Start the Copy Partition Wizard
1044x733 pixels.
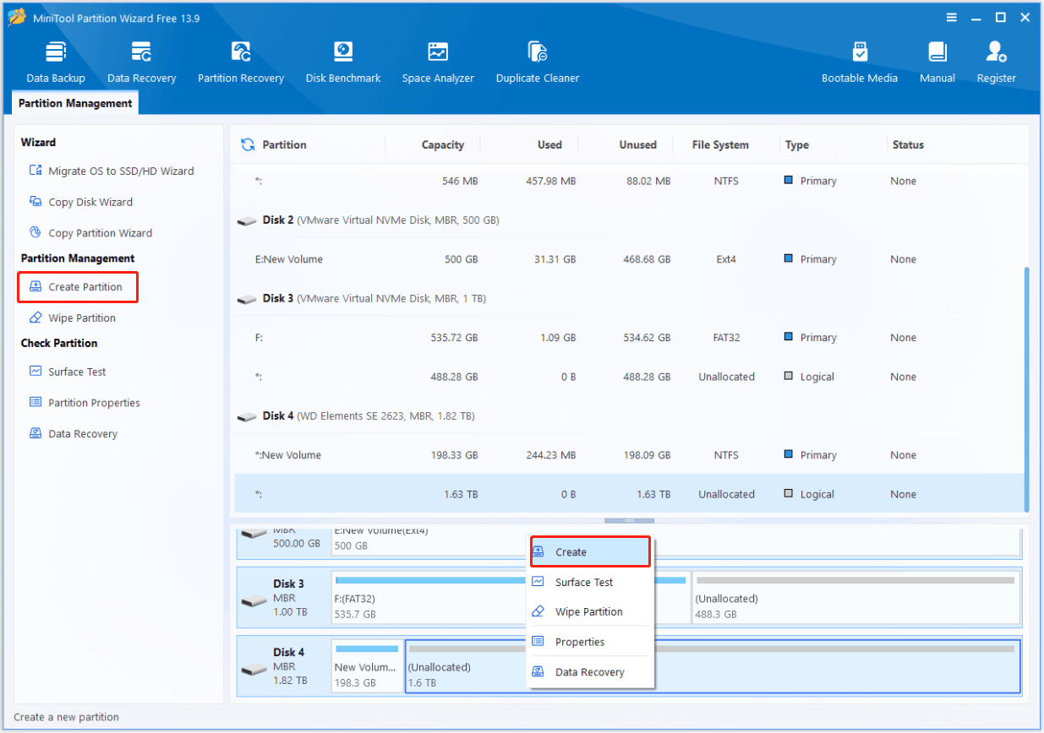pos(90,233)
